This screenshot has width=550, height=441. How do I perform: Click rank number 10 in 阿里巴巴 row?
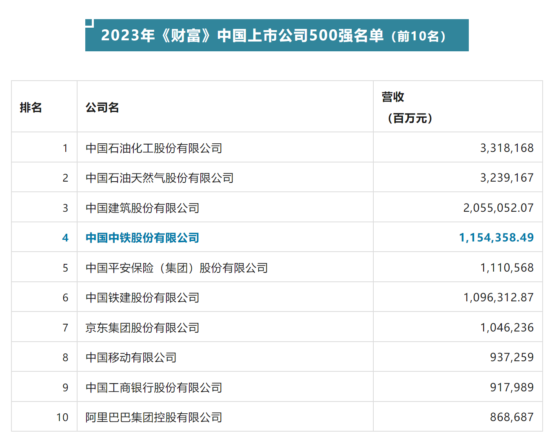point(62,417)
